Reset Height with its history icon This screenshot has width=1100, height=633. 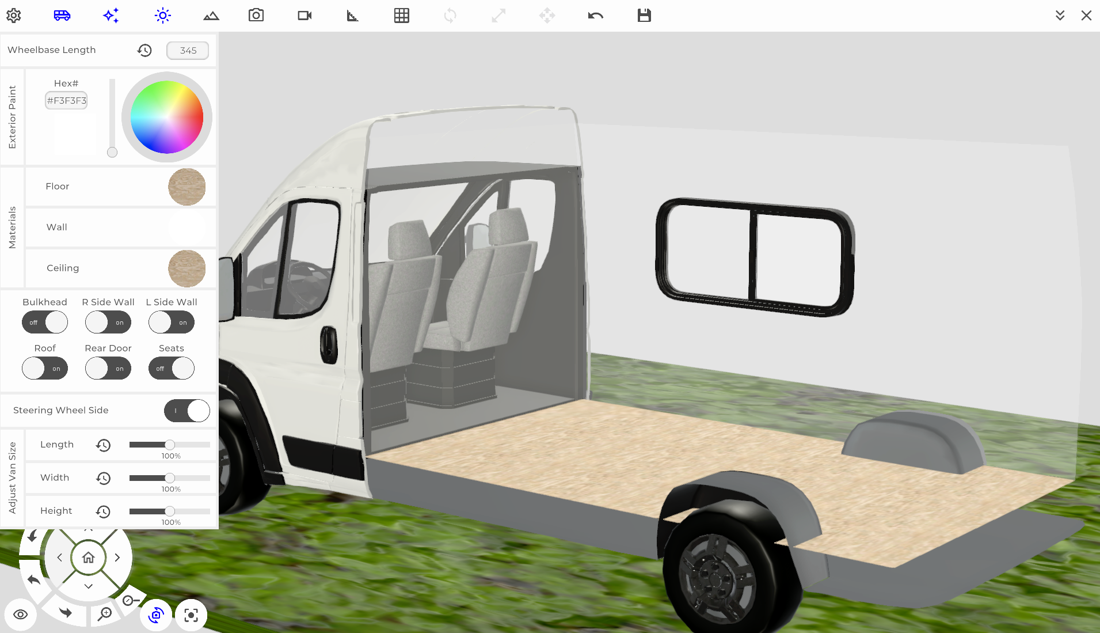103,511
